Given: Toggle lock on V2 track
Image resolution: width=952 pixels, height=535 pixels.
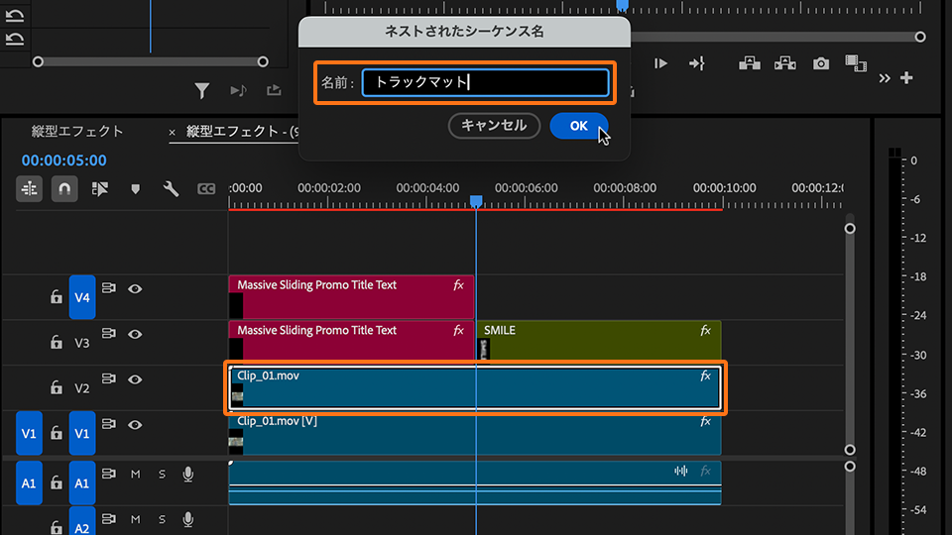Looking at the screenshot, I should [57, 388].
